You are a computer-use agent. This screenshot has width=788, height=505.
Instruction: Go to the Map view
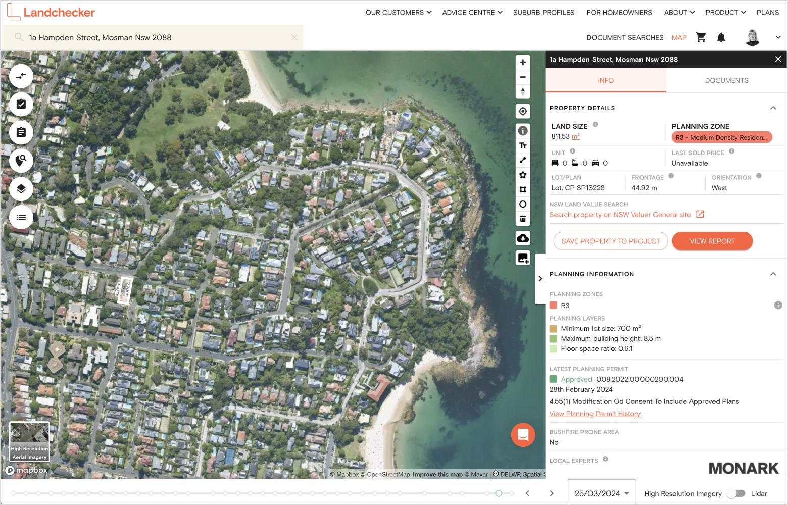click(679, 37)
